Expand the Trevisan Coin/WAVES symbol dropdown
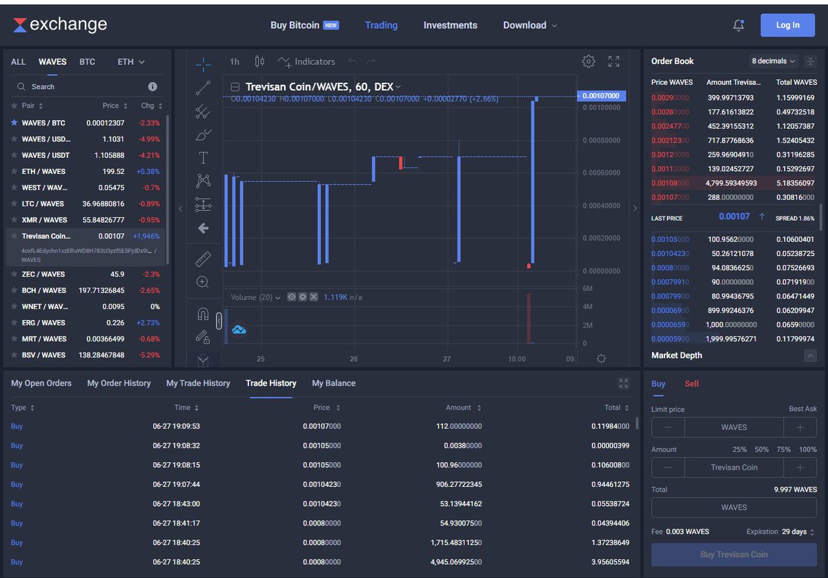 [399, 87]
